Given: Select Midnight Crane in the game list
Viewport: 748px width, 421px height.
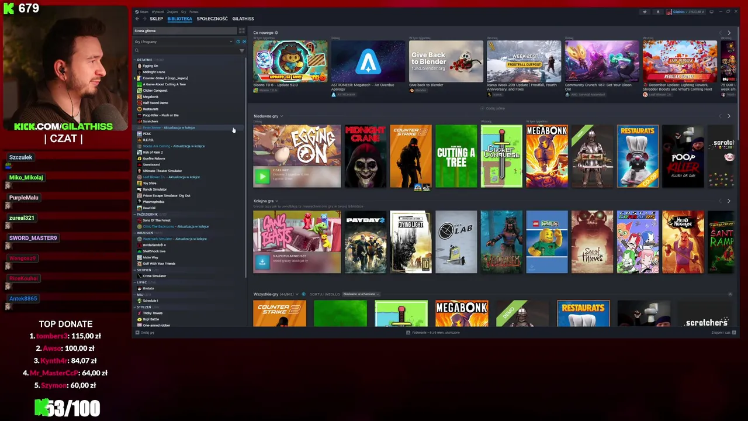Looking at the screenshot, I should pos(154,72).
